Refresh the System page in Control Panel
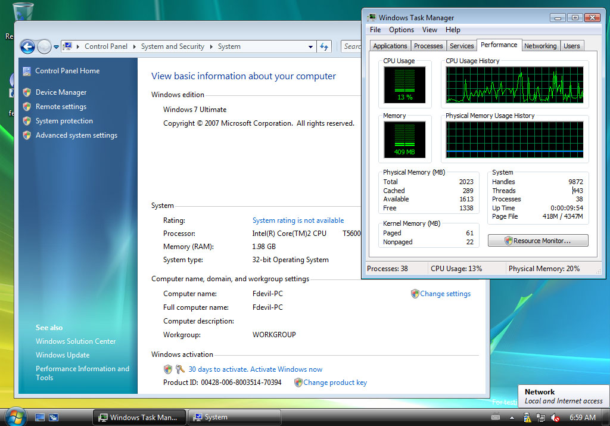The image size is (610, 426). (x=324, y=46)
